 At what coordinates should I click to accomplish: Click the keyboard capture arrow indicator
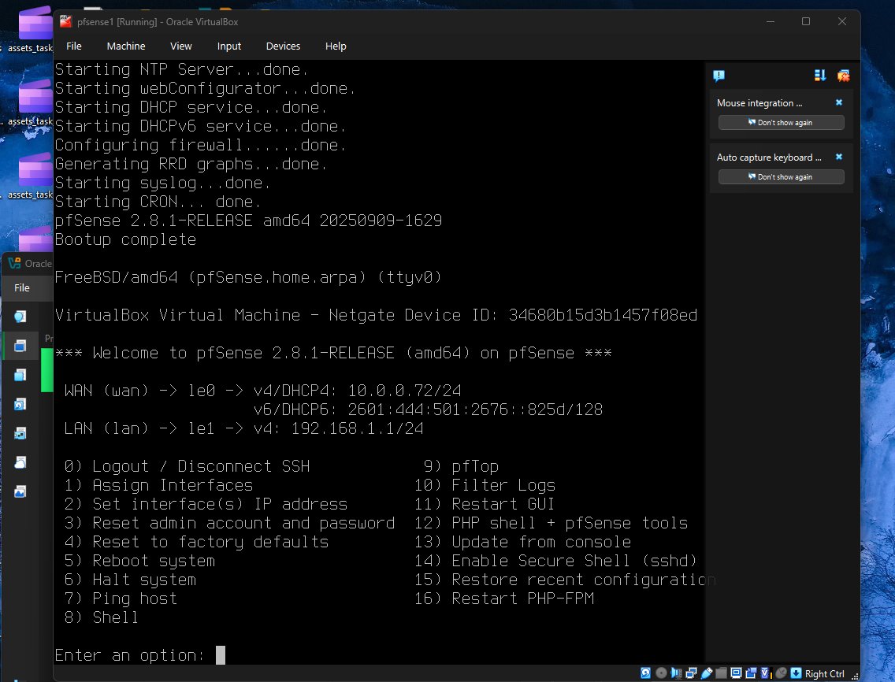coord(796,673)
